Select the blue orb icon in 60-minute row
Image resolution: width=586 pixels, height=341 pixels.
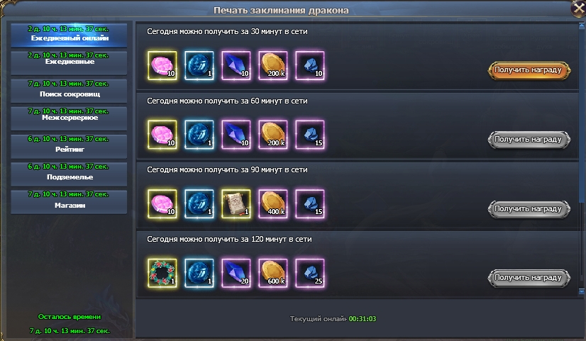[199, 135]
